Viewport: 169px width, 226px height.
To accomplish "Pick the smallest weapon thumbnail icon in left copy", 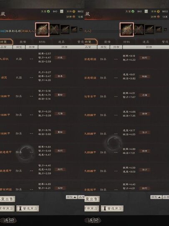I will tap(74, 30).
